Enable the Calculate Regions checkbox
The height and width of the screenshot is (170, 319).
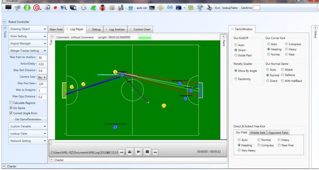click(x=11, y=103)
